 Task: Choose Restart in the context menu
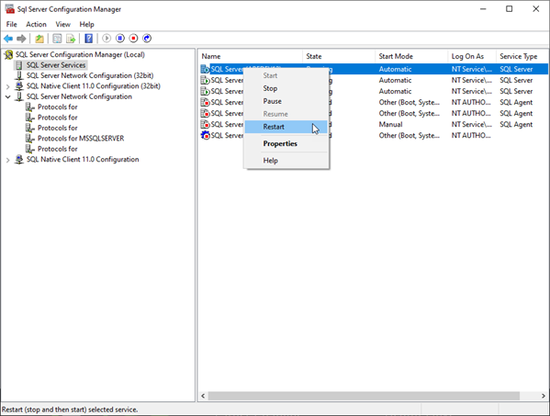tap(286, 127)
